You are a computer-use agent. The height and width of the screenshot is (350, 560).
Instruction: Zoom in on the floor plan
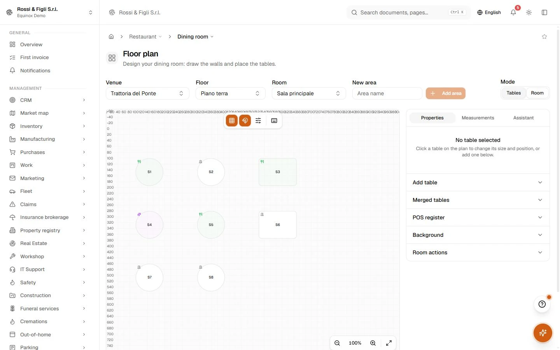(373, 343)
